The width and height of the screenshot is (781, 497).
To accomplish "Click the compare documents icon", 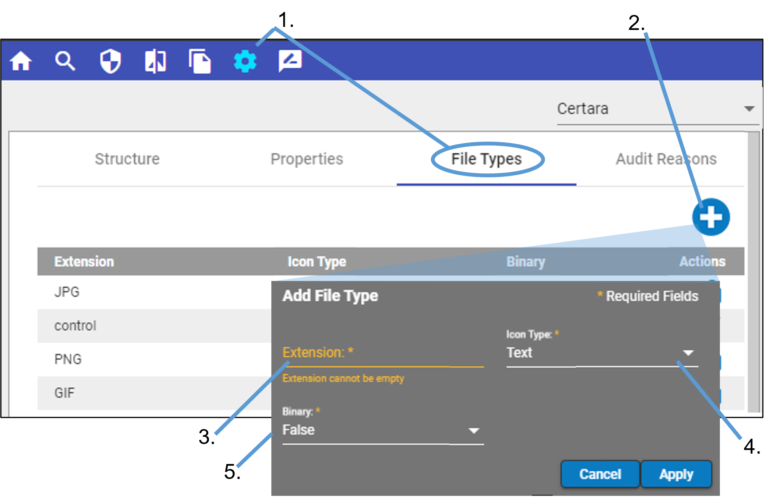I will (155, 61).
